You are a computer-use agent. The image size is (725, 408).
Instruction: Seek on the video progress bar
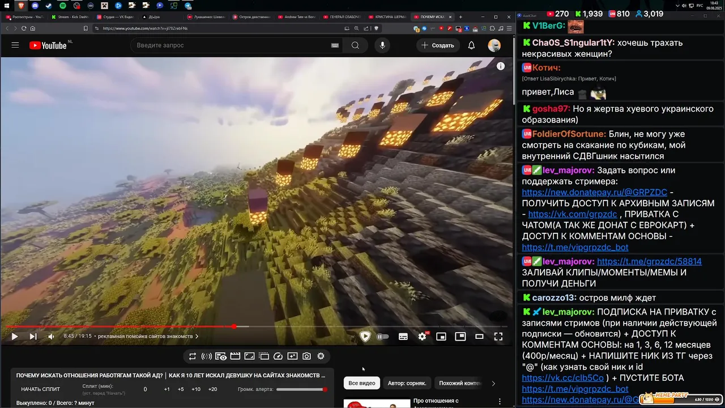[x=257, y=326]
